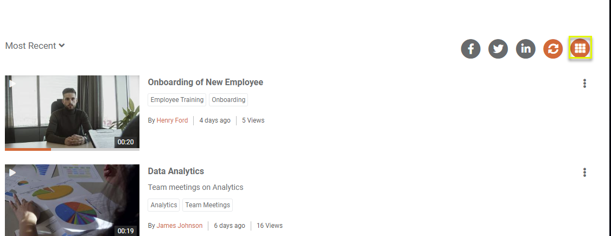Select the Onboarding tag
The height and width of the screenshot is (236, 611).
228,100
